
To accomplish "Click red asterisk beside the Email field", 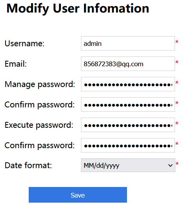I will pos(177,62).
